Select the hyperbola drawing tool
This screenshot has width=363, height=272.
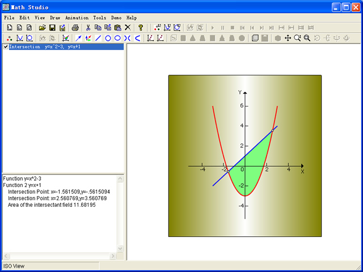(127, 38)
